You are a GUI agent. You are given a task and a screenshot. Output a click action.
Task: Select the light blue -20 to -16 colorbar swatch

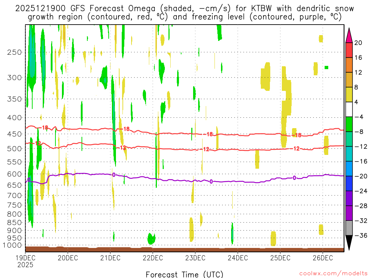(349, 169)
